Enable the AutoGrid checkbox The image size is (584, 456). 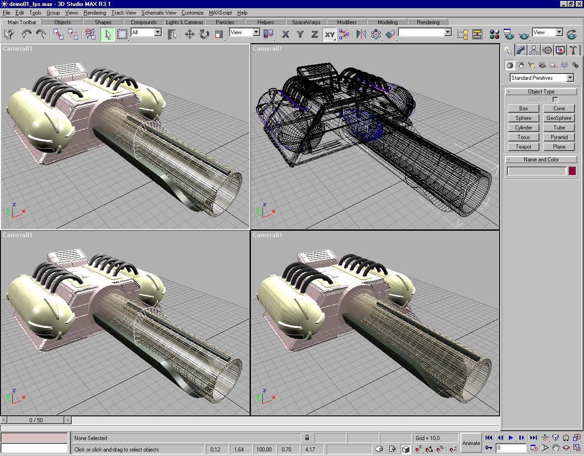point(555,99)
